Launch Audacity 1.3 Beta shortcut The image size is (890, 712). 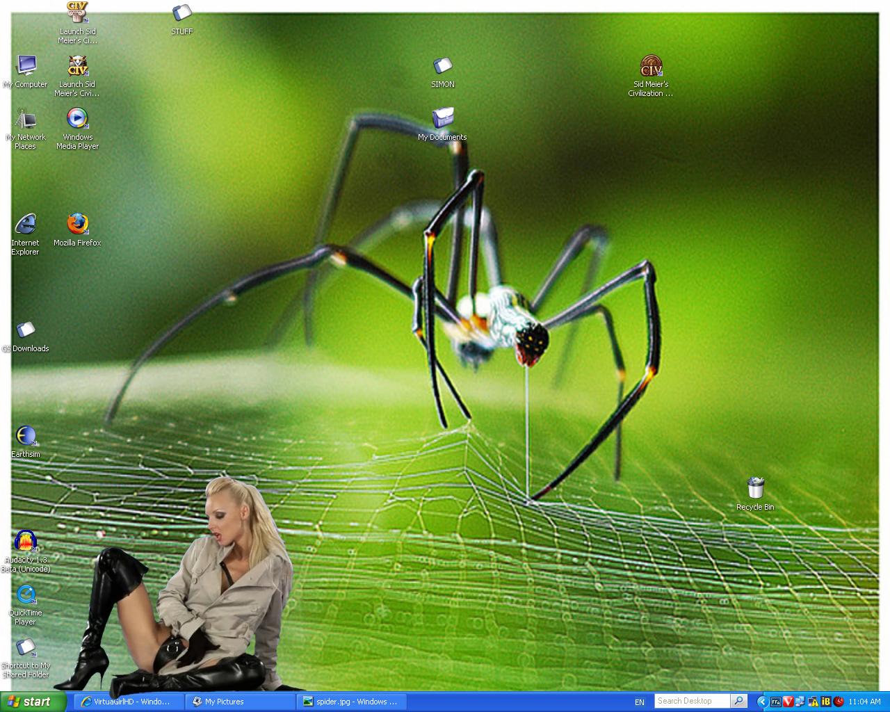pyautogui.click(x=26, y=542)
